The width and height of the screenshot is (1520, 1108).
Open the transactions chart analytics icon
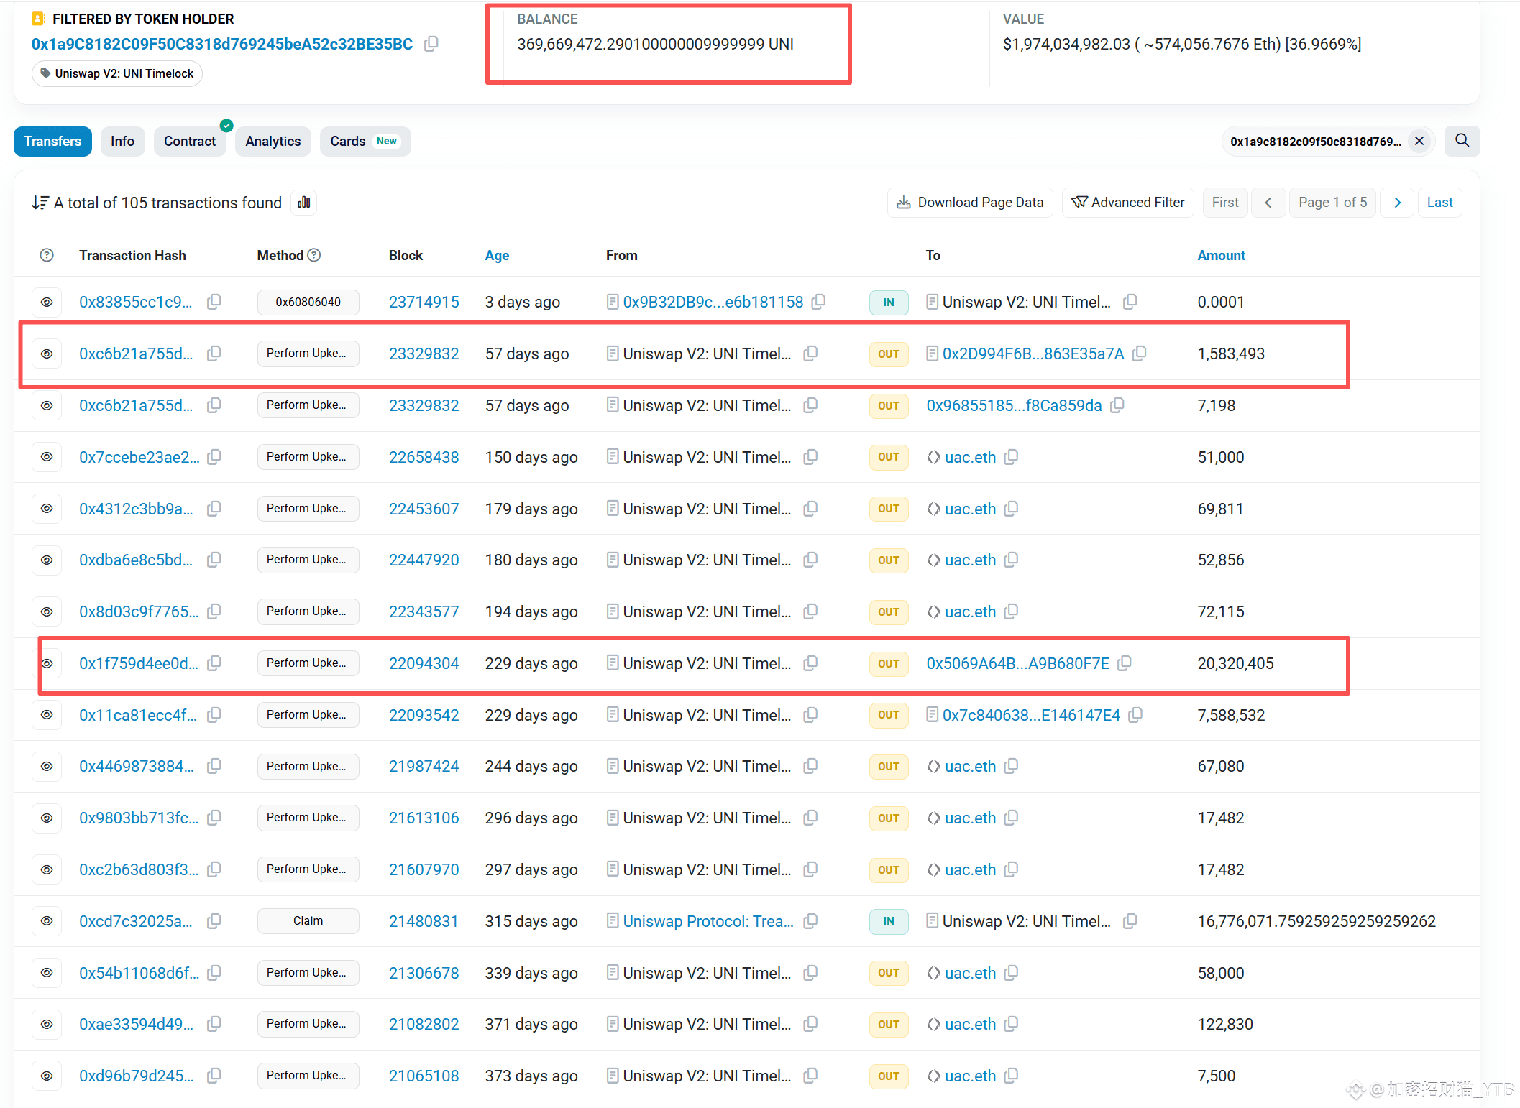pyautogui.click(x=304, y=203)
